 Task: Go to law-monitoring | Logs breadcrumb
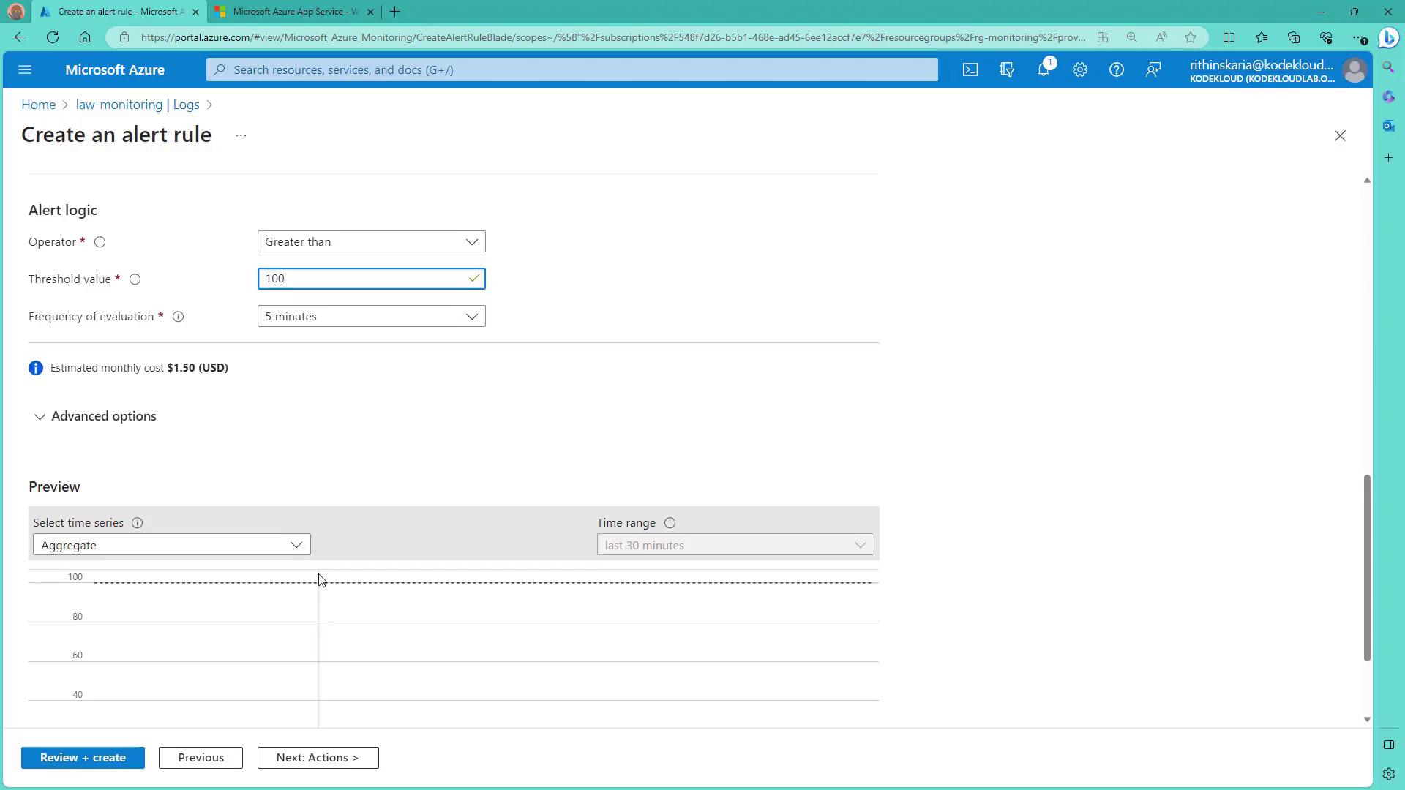138,105
